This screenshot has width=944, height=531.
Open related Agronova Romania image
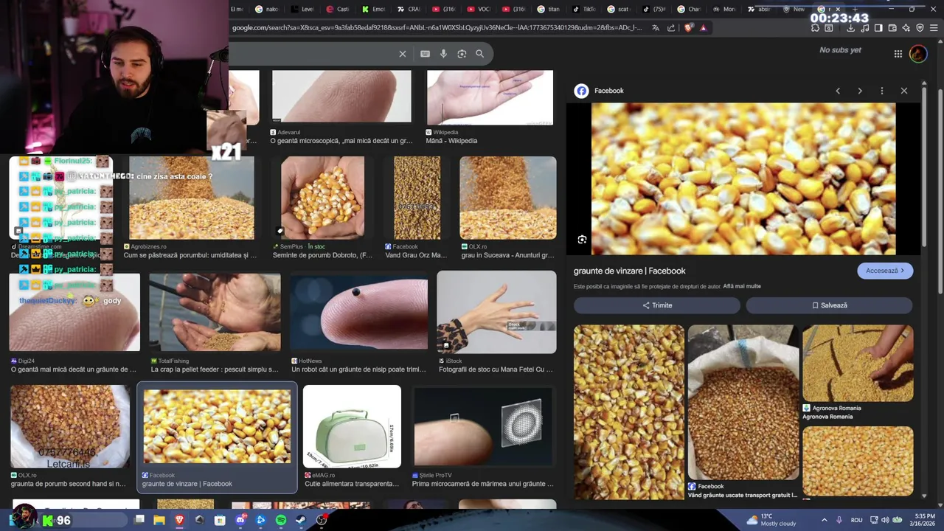click(858, 364)
